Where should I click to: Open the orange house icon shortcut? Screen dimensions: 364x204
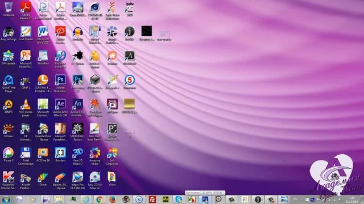coord(112,58)
